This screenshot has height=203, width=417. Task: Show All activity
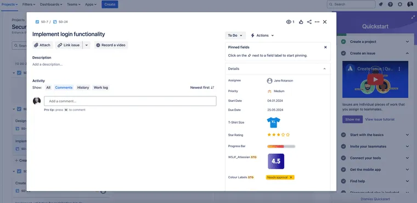(48, 88)
